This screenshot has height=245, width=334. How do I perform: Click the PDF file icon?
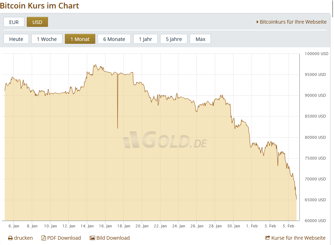click(x=43, y=238)
